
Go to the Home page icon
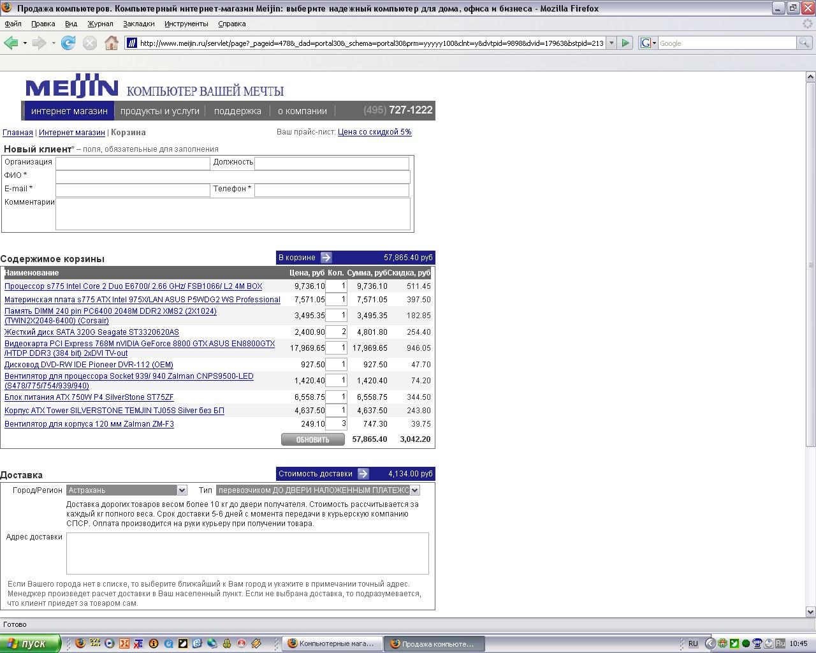point(112,43)
